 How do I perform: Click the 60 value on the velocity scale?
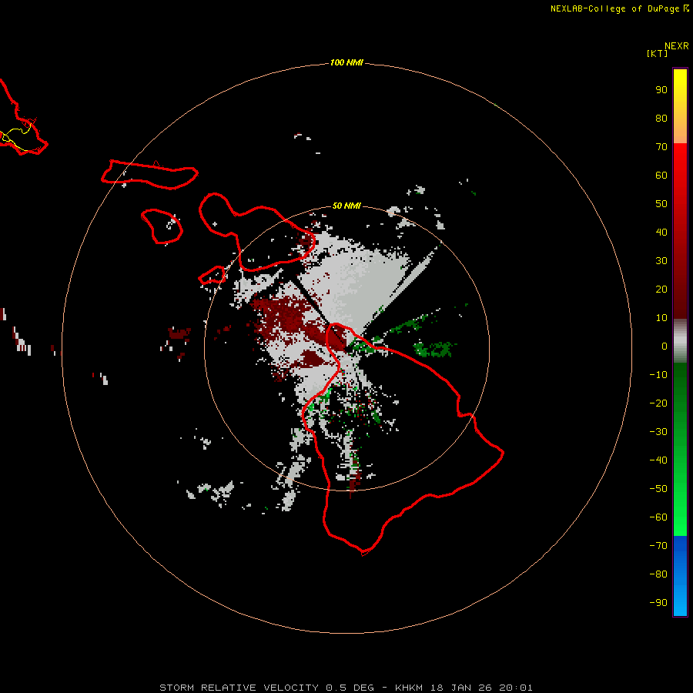(661, 175)
